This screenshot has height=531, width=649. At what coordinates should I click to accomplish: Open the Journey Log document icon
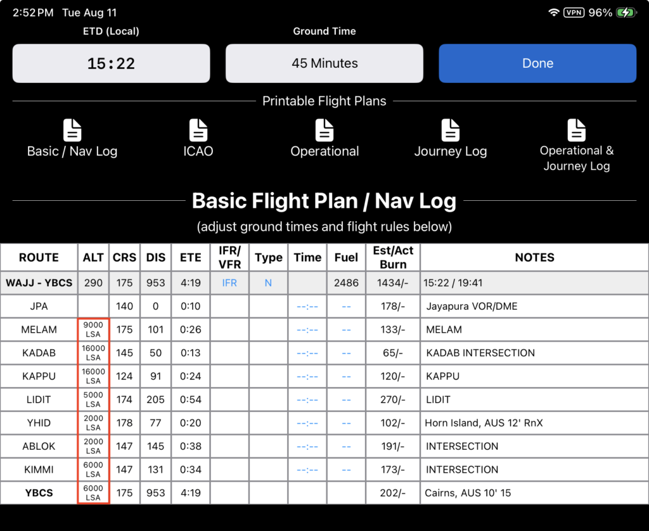click(451, 131)
